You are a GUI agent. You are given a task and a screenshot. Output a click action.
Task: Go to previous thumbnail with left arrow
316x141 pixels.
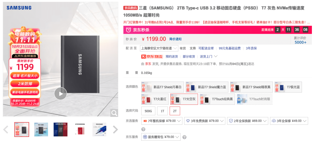(x=6, y=130)
